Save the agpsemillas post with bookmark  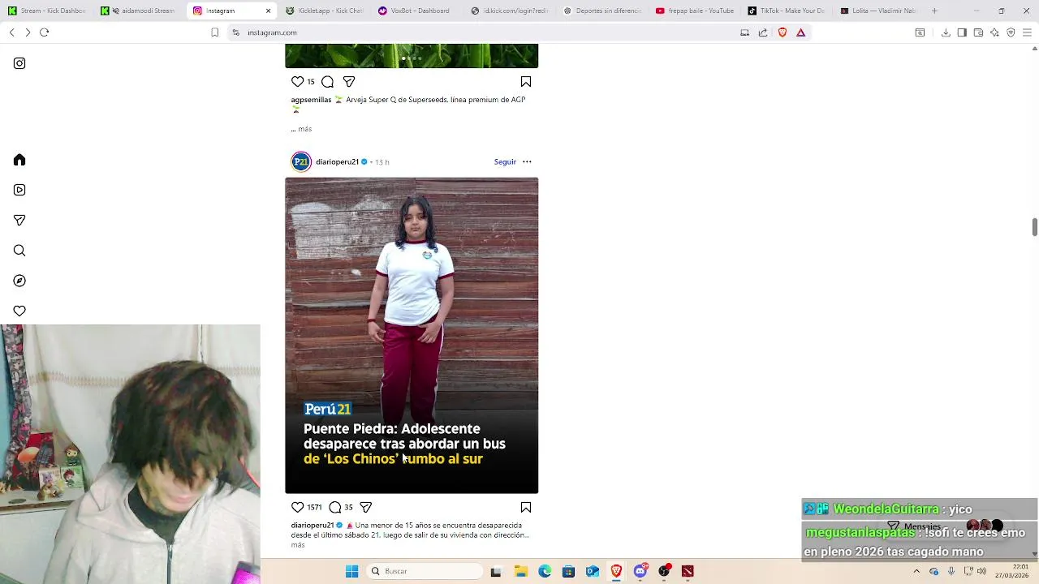point(526,81)
